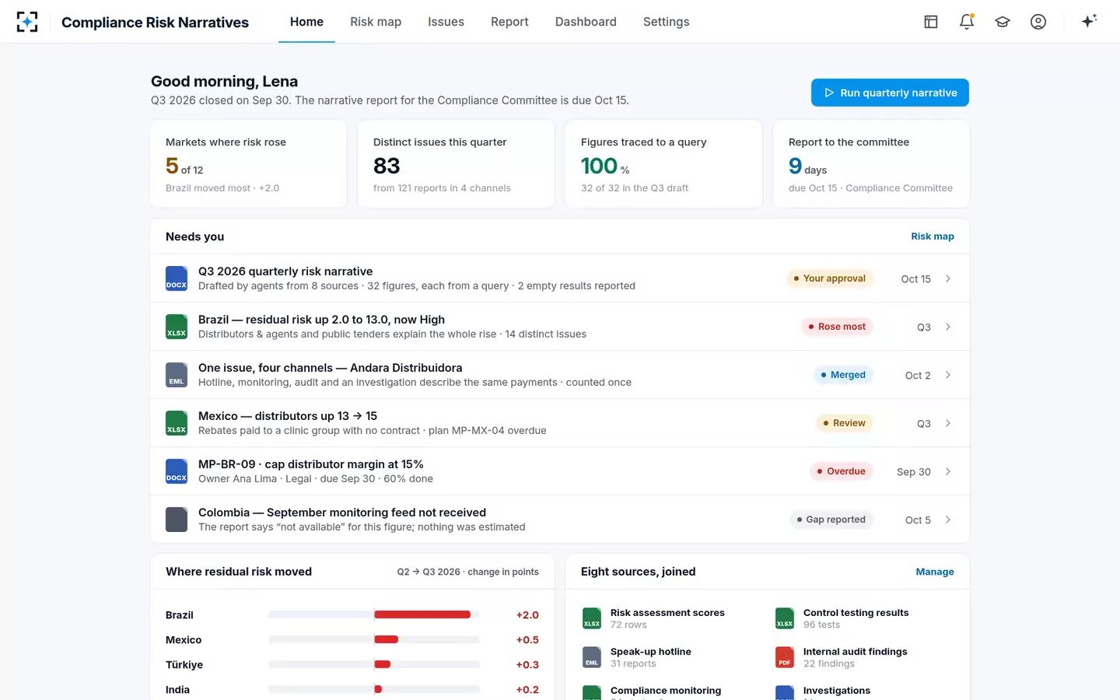Expand the Mexico distributors row chevron
The width and height of the screenshot is (1120, 700).
tap(948, 423)
